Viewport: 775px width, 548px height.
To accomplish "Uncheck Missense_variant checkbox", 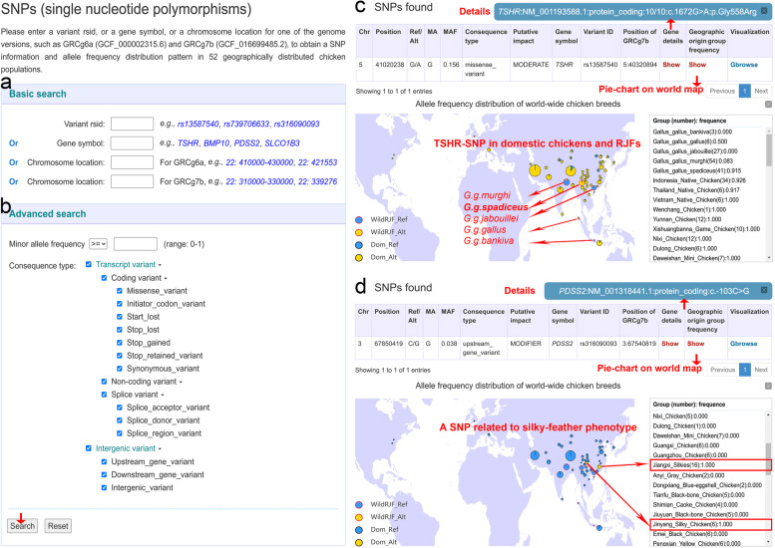I will [119, 291].
